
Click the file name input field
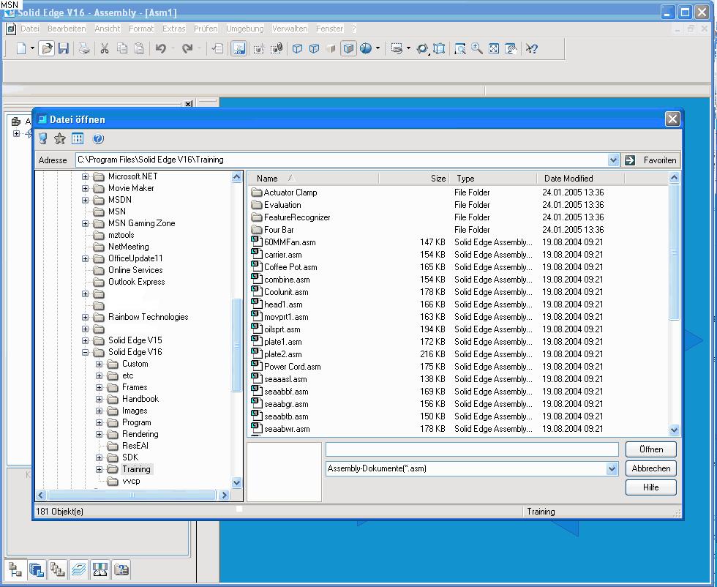coord(472,449)
